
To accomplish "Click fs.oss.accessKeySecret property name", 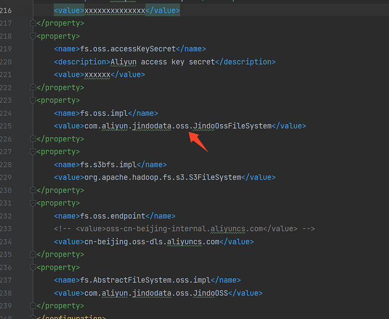I will tap(128, 49).
